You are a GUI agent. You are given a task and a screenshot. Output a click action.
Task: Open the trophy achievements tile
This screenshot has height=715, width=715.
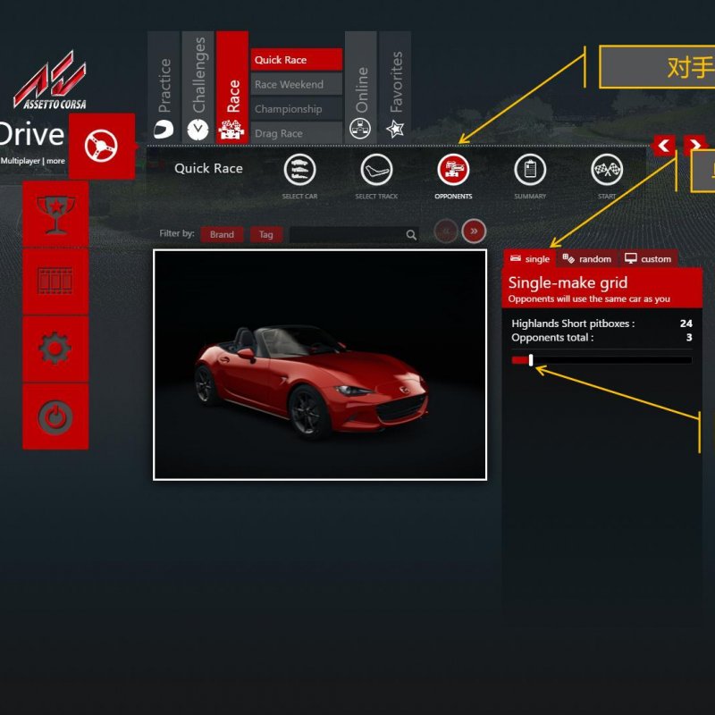(55, 214)
